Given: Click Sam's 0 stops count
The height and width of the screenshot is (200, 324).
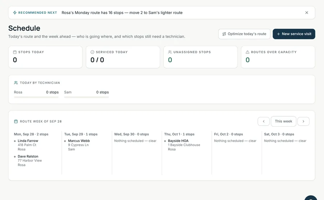Looking at the screenshot, I should point(103,92).
